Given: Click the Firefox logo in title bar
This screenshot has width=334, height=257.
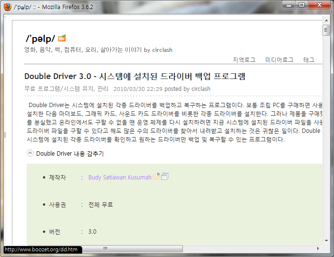Looking at the screenshot, I should coord(7,7).
